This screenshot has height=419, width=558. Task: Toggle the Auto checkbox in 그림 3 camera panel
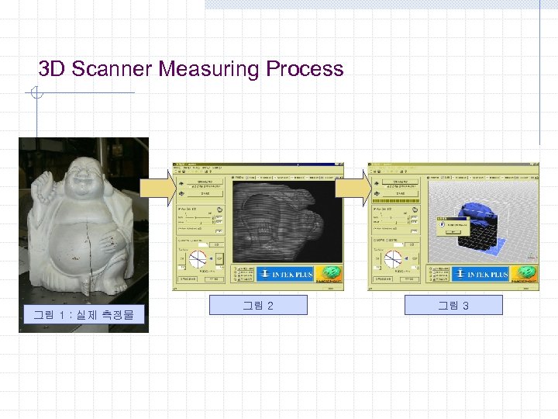(x=374, y=209)
